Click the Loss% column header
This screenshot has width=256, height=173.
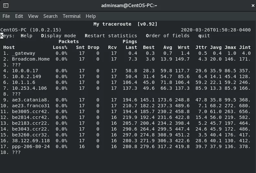click(x=60, y=47)
